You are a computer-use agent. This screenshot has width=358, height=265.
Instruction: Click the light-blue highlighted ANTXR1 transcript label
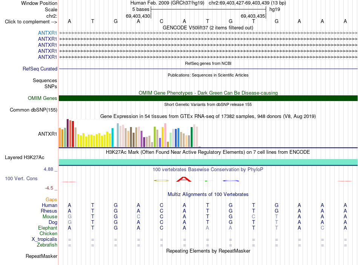tap(47, 33)
